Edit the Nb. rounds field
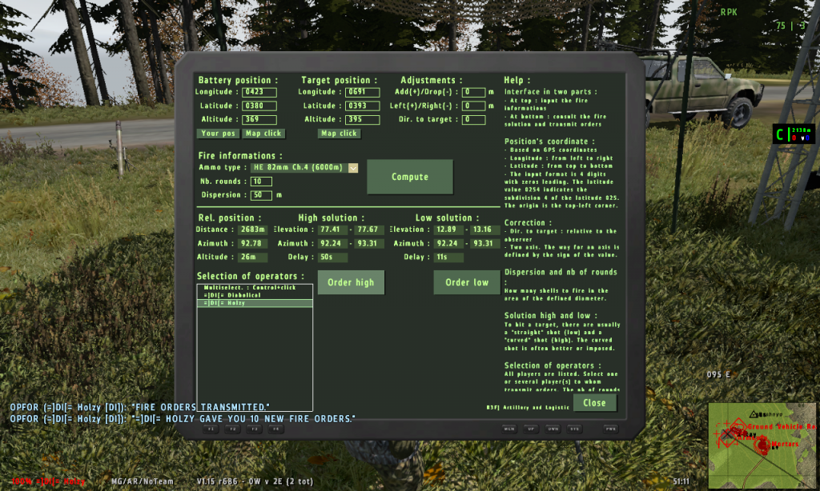Viewport: 820px width, 491px height. [262, 182]
